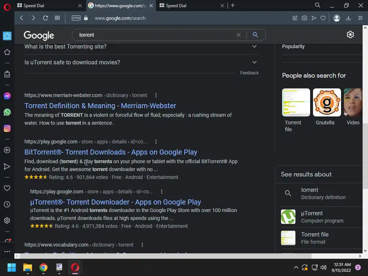Open sidebar Settings gear icon
This screenshot has width=368, height=276.
point(7,221)
